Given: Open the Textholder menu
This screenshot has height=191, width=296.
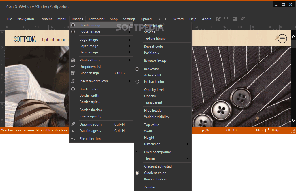Looking at the screenshot, I should [96, 19].
